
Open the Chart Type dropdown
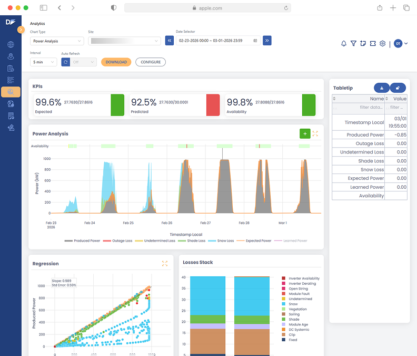pos(56,41)
